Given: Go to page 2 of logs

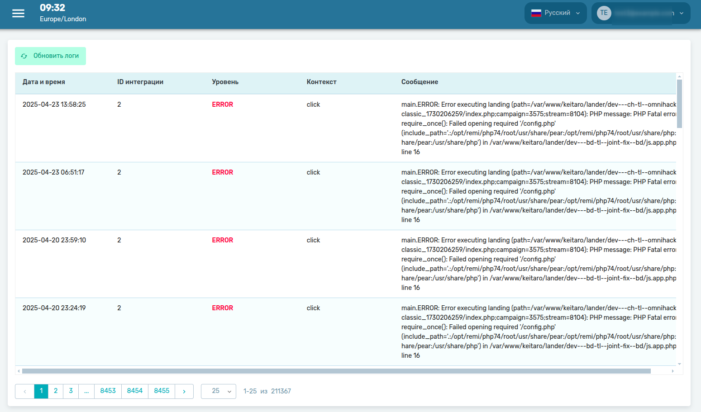Looking at the screenshot, I should point(56,391).
